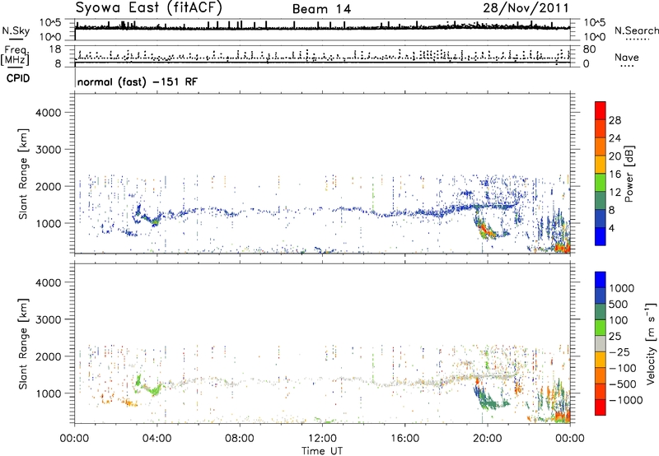Pick the gray −25 to 25 velocity segment
Screen dimensions: 659x456
coord(601,343)
